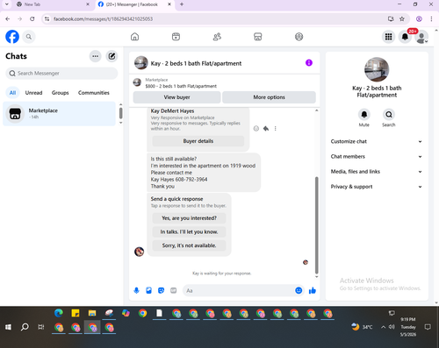Click the conversation header listing thumbnail
Image resolution: width=439 pixels, height=348 pixels.
(141, 63)
